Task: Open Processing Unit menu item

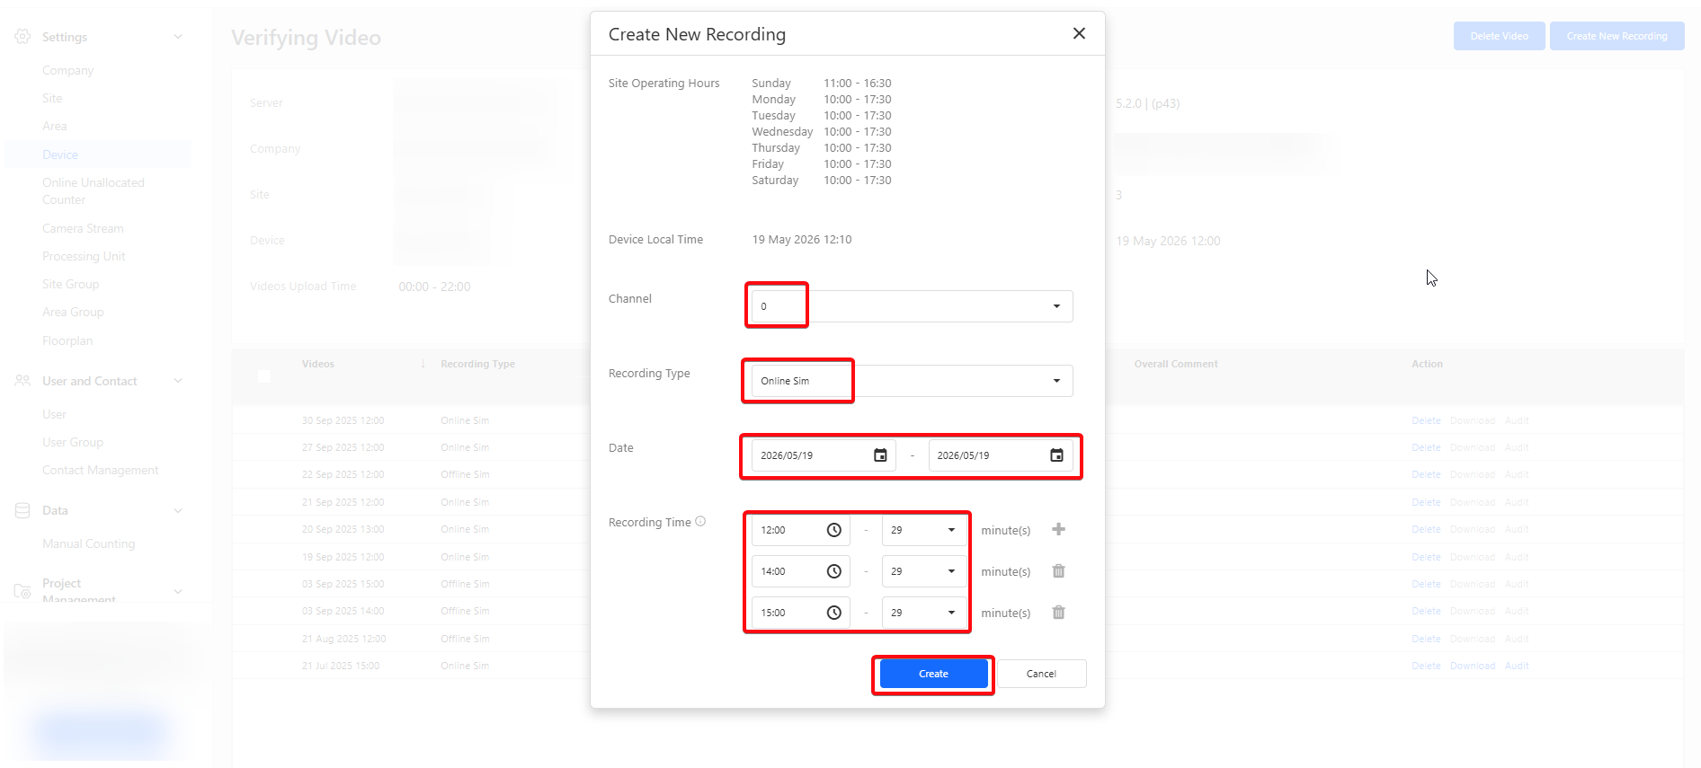Action: [x=84, y=256]
